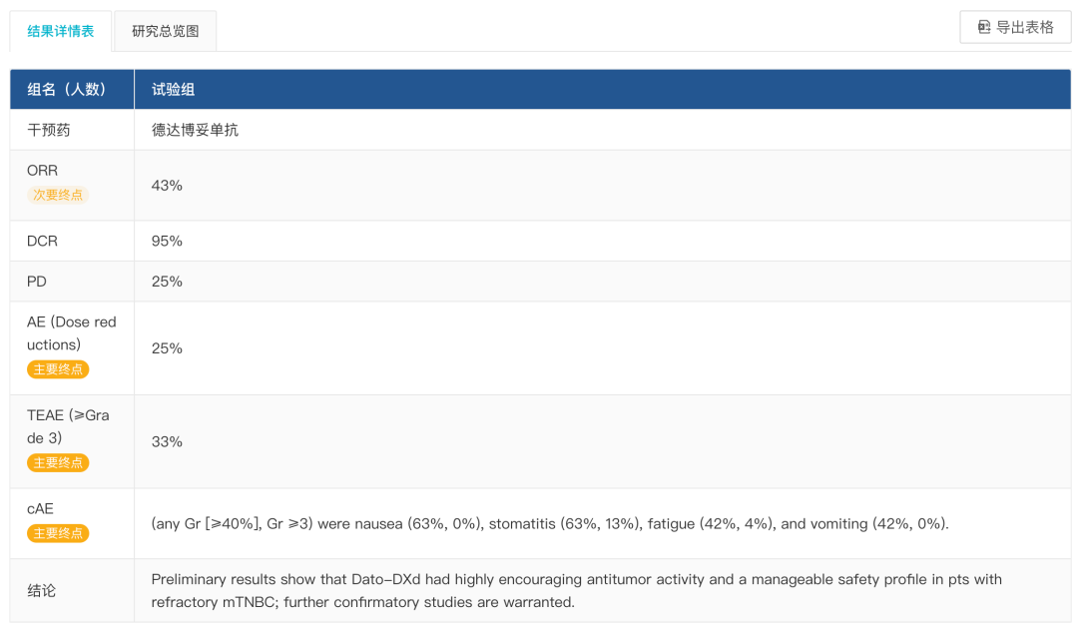
Task: Click the DCR 95% value cell
Action: click(602, 241)
